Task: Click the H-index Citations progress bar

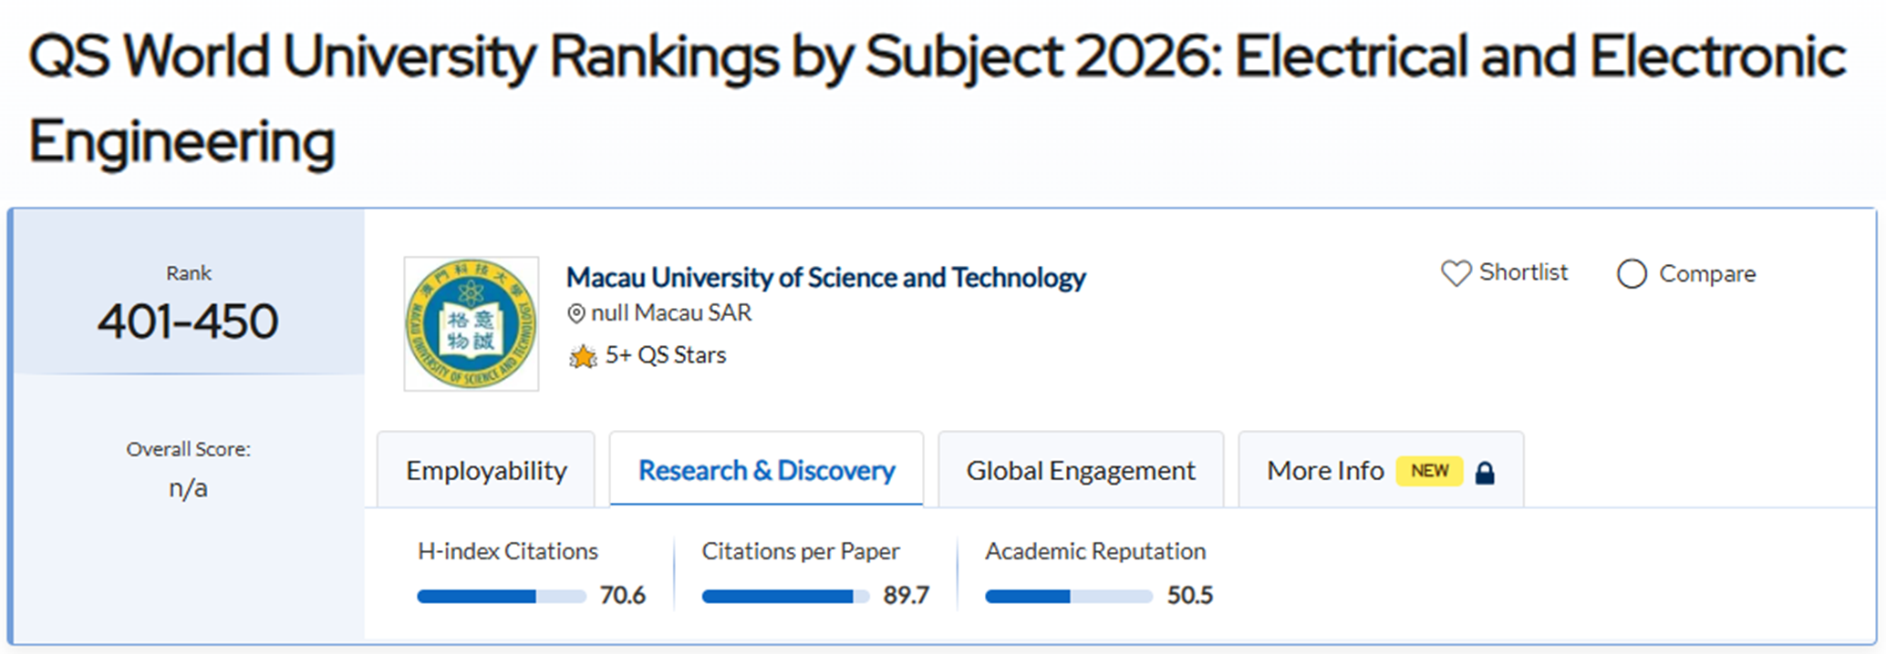Action: pyautogui.click(x=501, y=597)
